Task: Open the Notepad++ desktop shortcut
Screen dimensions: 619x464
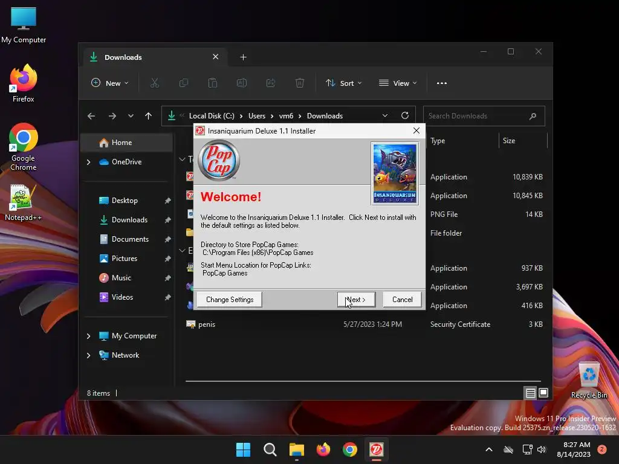Action: tap(24, 202)
